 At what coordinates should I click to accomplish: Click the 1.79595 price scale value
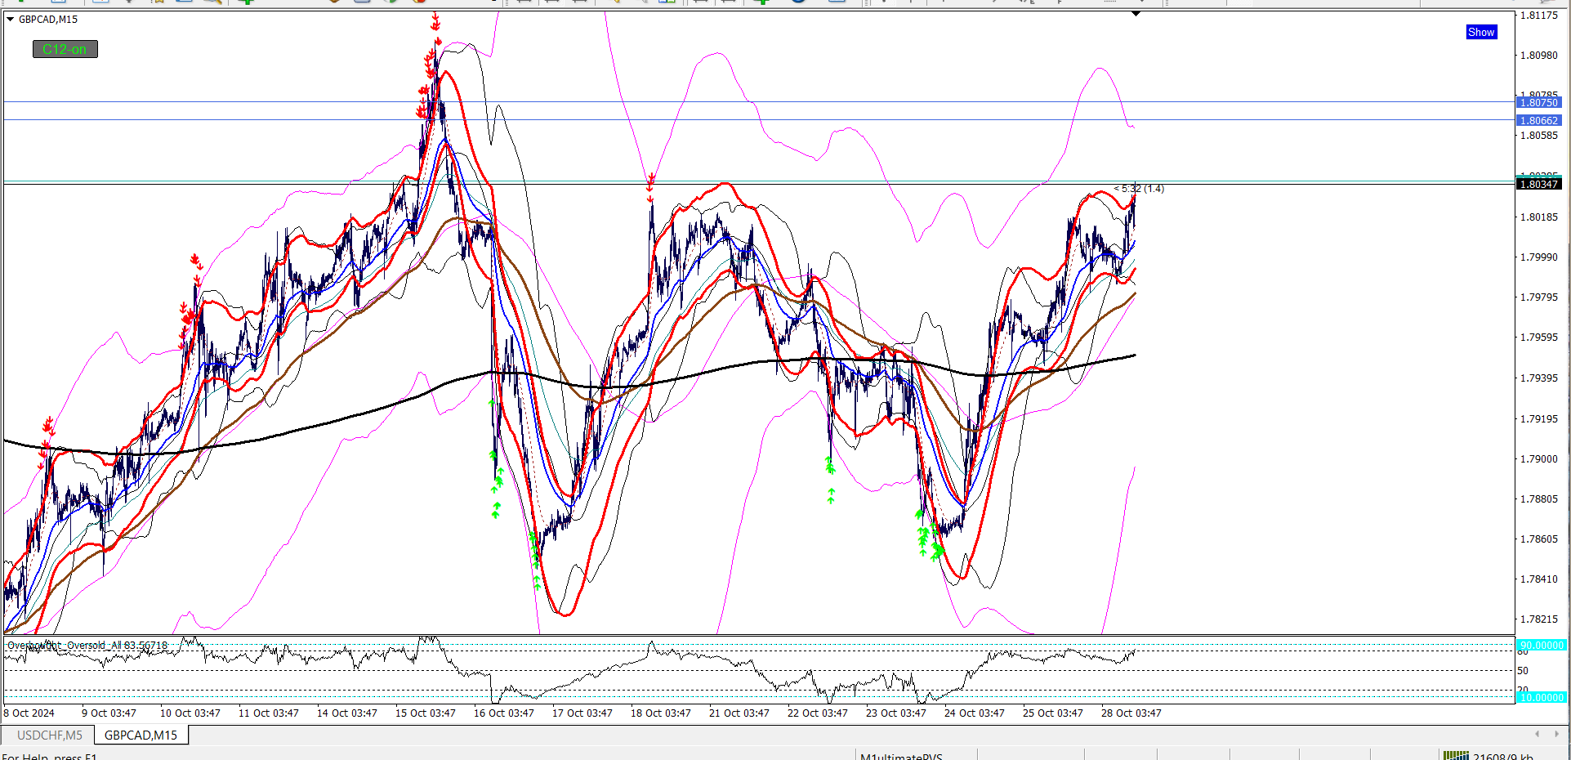tap(1539, 337)
